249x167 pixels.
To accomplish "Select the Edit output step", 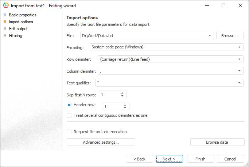I will click(18, 29).
